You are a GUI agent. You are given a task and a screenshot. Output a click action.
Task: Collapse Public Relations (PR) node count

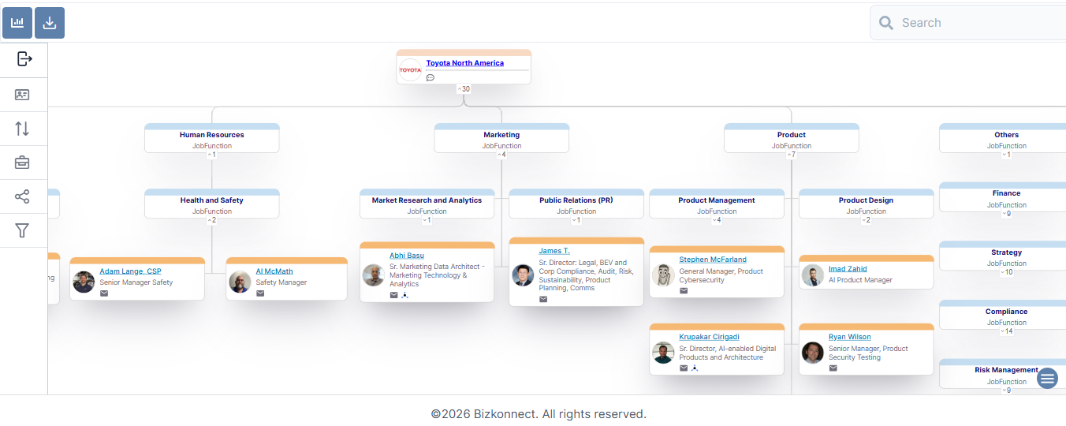tap(576, 220)
